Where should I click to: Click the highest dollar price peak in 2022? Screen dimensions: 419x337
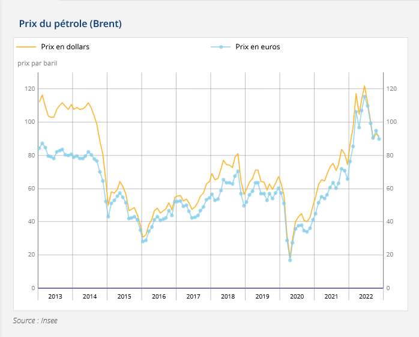click(364, 86)
